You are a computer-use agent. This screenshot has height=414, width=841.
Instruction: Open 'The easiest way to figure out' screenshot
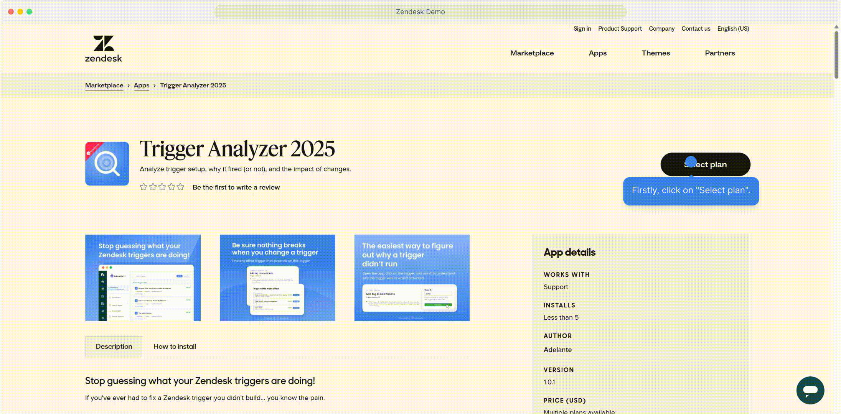pos(412,278)
